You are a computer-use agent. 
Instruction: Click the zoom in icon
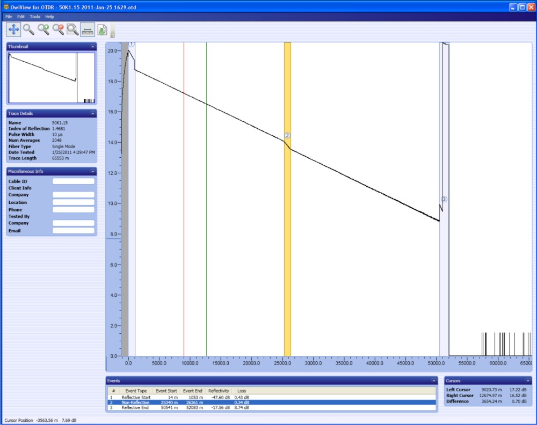coord(43,30)
